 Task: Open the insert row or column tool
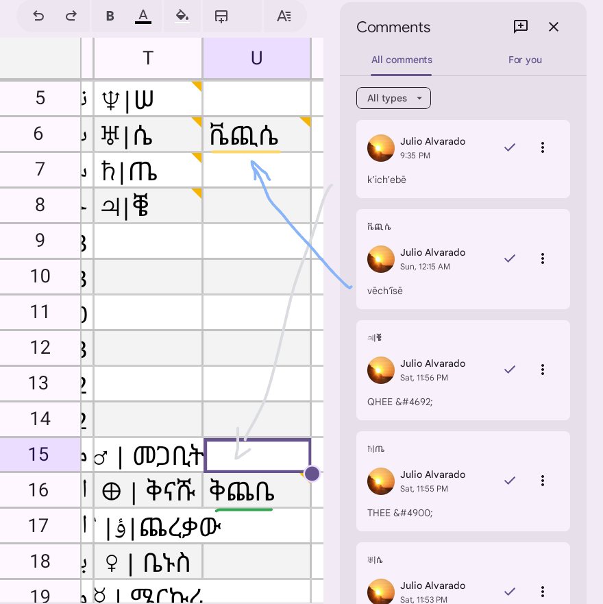[221, 16]
